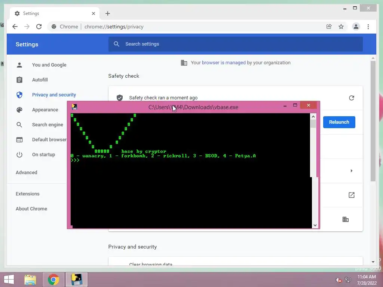Click the console scrollbar down arrow
This screenshot has height=287, width=383.
click(315, 225)
